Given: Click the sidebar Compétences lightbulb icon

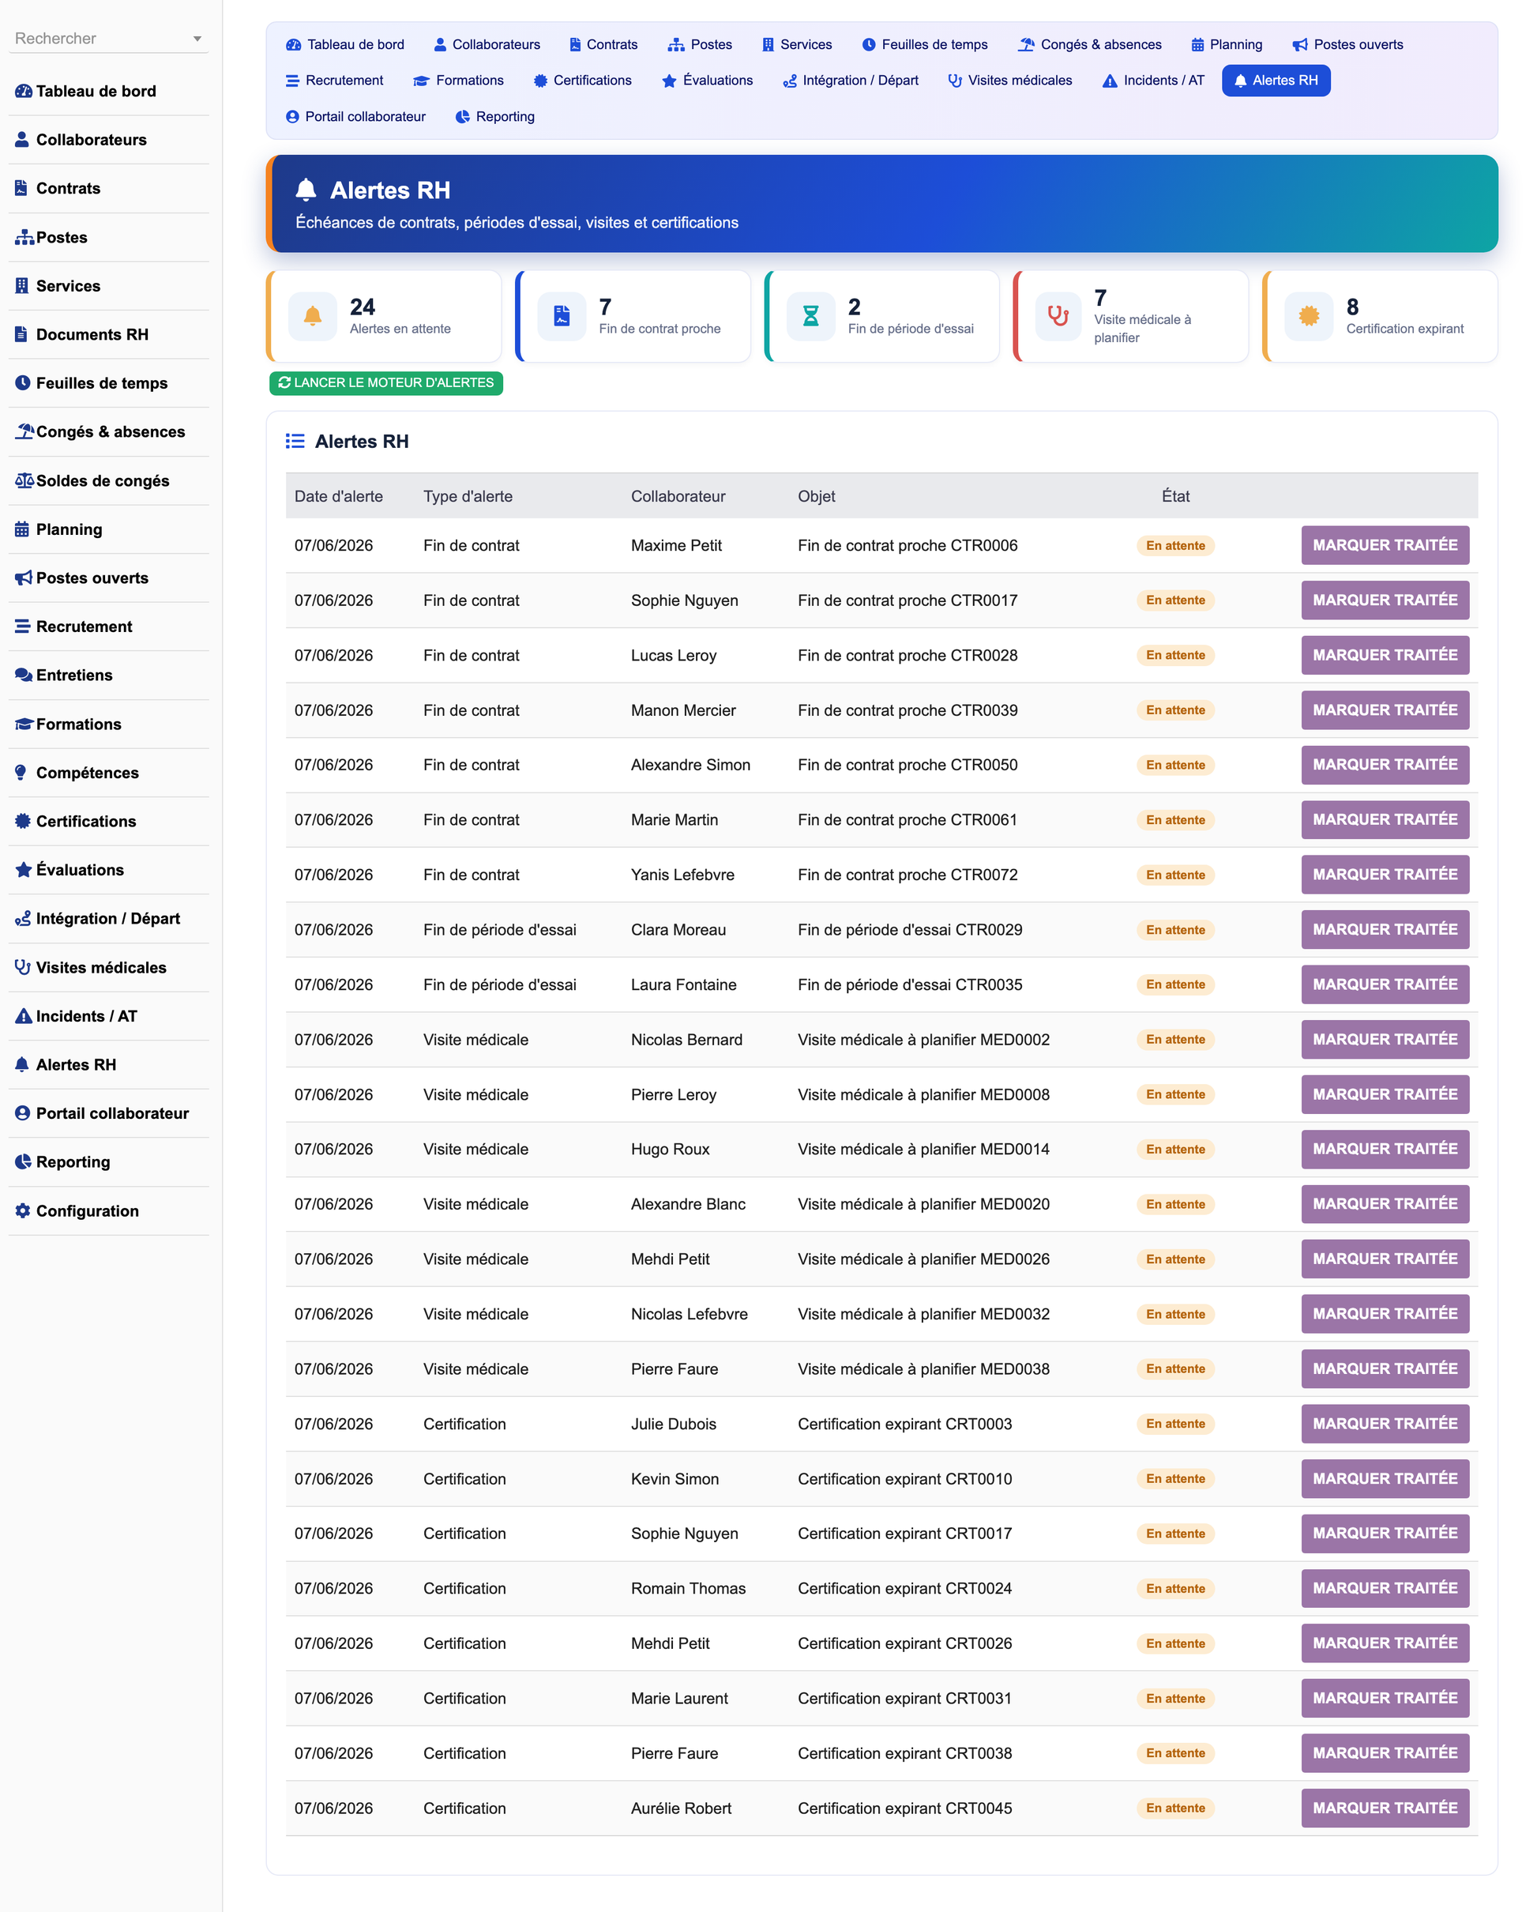Looking at the screenshot, I should [21, 773].
